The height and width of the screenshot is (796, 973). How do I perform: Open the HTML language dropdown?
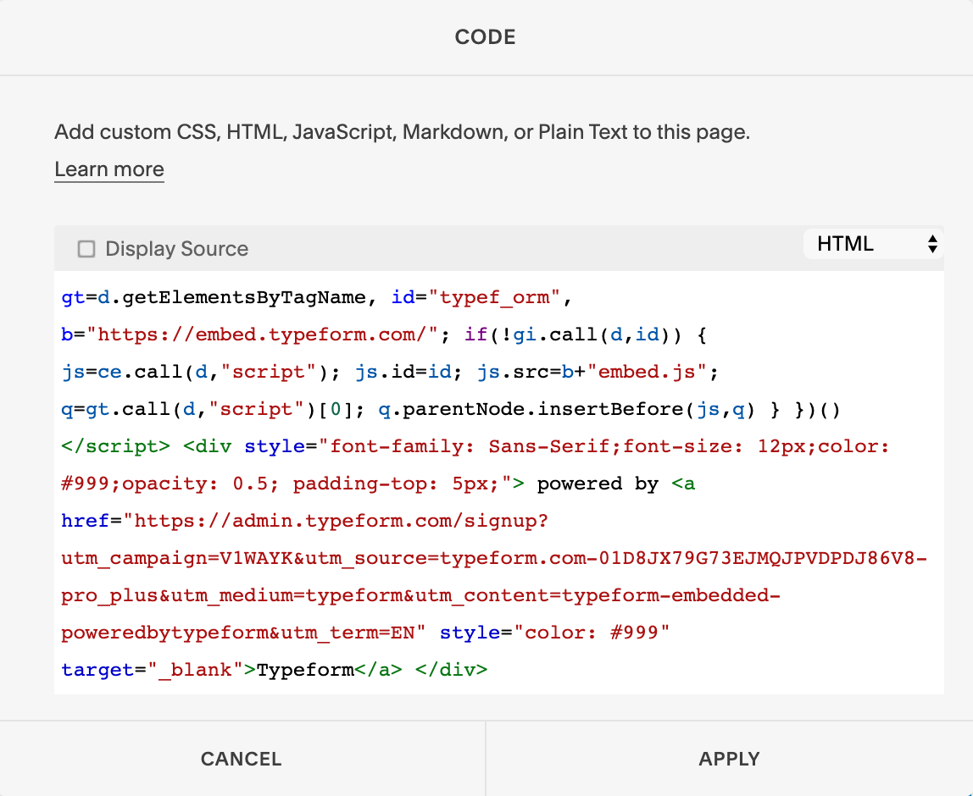tap(873, 244)
